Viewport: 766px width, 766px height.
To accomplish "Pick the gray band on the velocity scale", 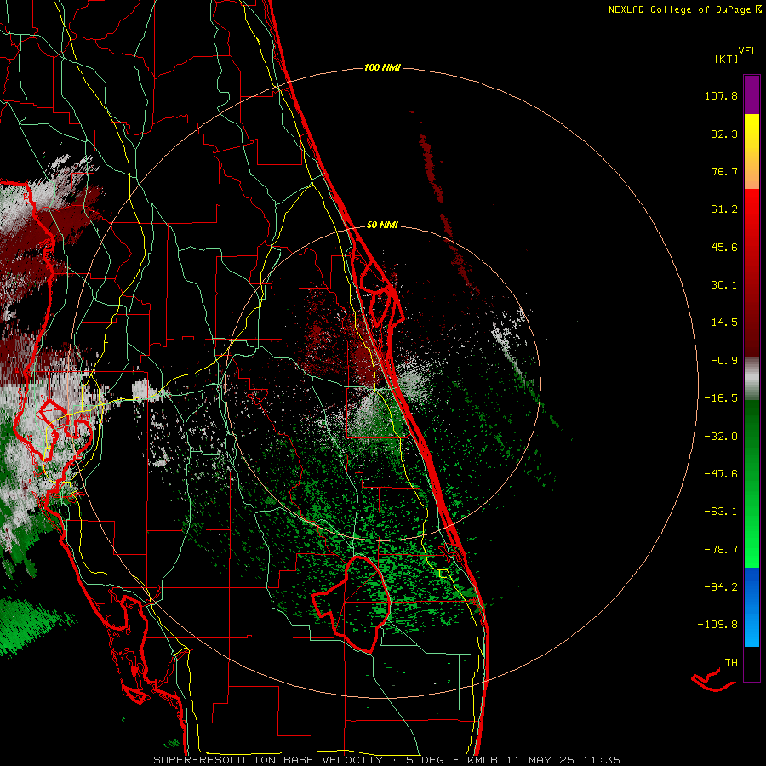I will tap(752, 379).
